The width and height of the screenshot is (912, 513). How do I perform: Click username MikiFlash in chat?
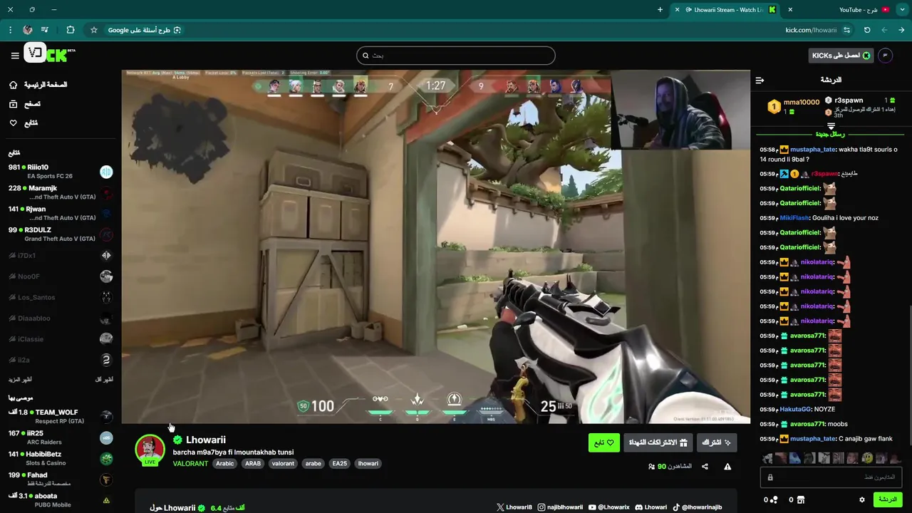(794, 218)
